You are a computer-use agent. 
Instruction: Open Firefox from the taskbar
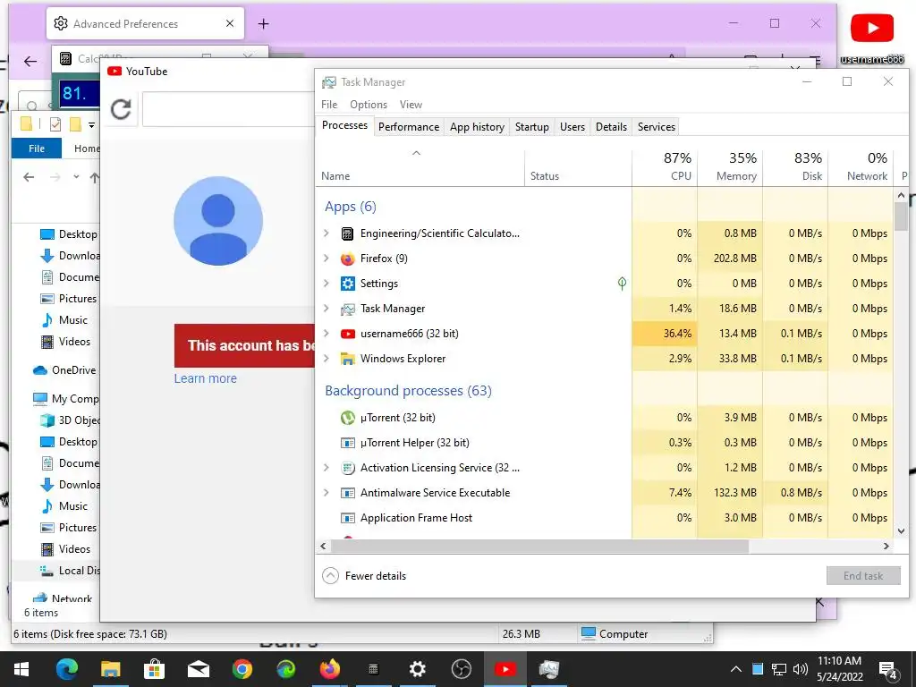[329, 669]
